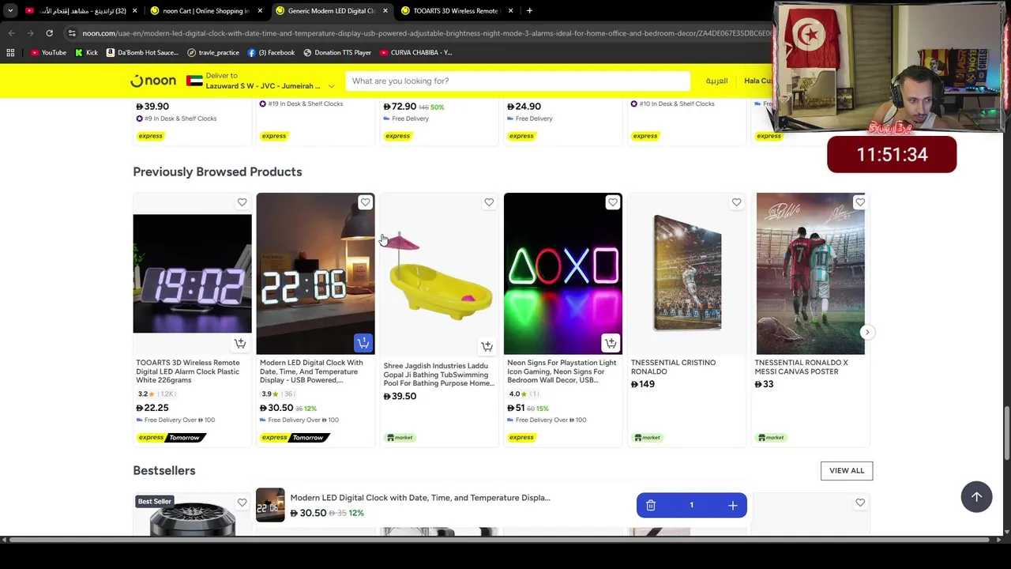1011x569 pixels.
Task: View site information icon in address bar
Action: click(x=72, y=33)
